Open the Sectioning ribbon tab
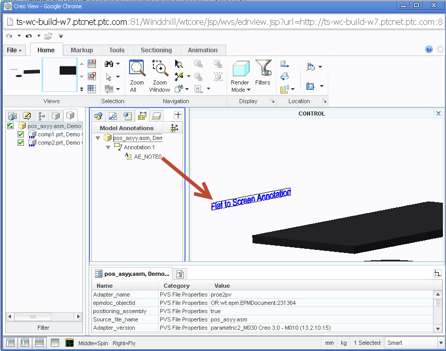Viewport: 446px width, 351px height. point(156,50)
